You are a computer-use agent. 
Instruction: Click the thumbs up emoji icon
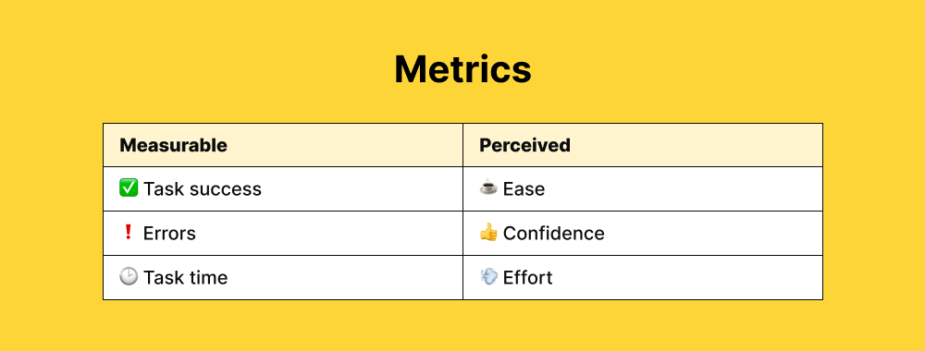tap(488, 233)
